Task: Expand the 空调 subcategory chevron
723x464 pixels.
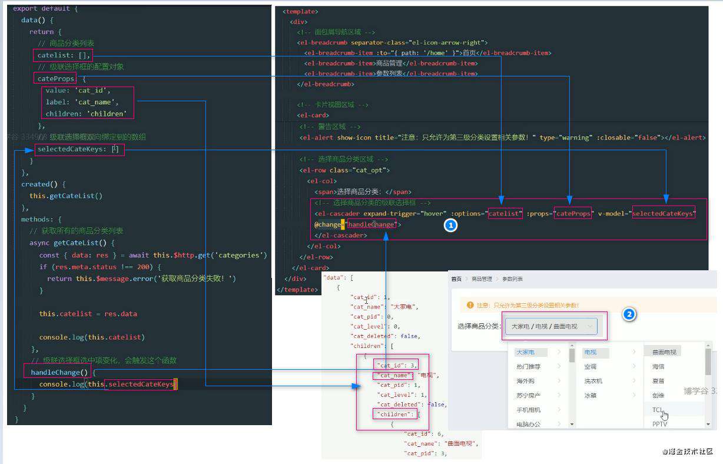Action: click(634, 367)
